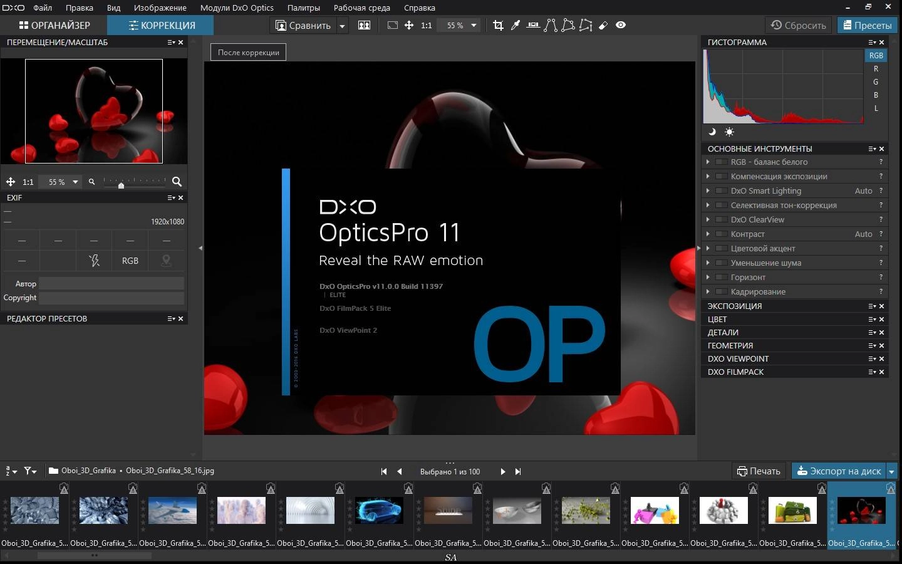Expand the Цветовой акцент tool
The image size is (902, 564).
(x=708, y=248)
